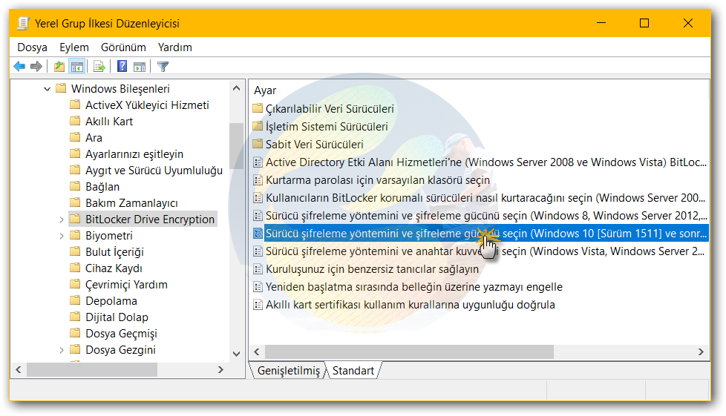Expand the Biyometri tree node

click(x=61, y=236)
